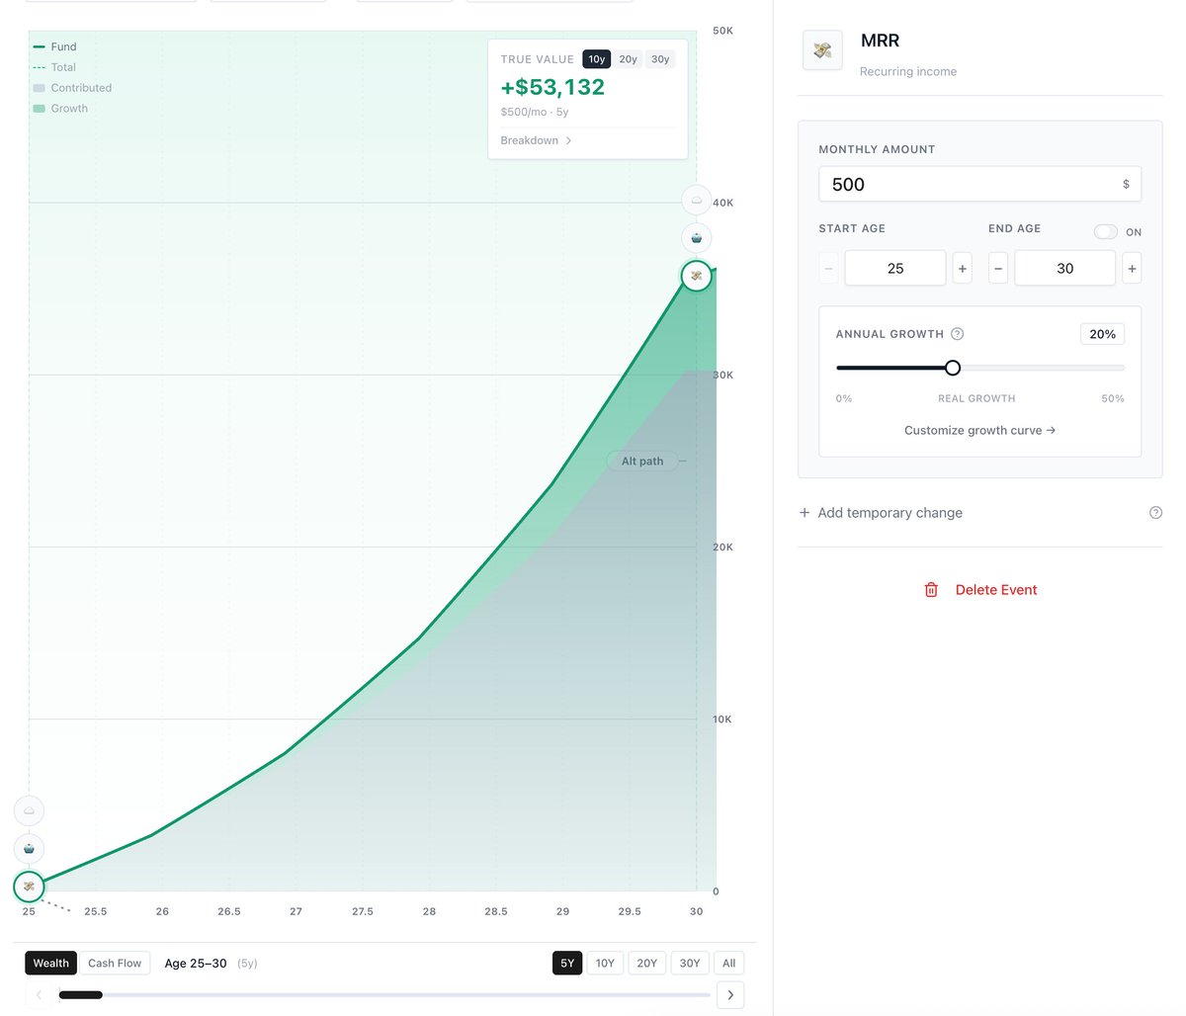The width and height of the screenshot is (1186, 1016).
Task: Expand the Breakdown chevron in True Value card
Action: [568, 140]
